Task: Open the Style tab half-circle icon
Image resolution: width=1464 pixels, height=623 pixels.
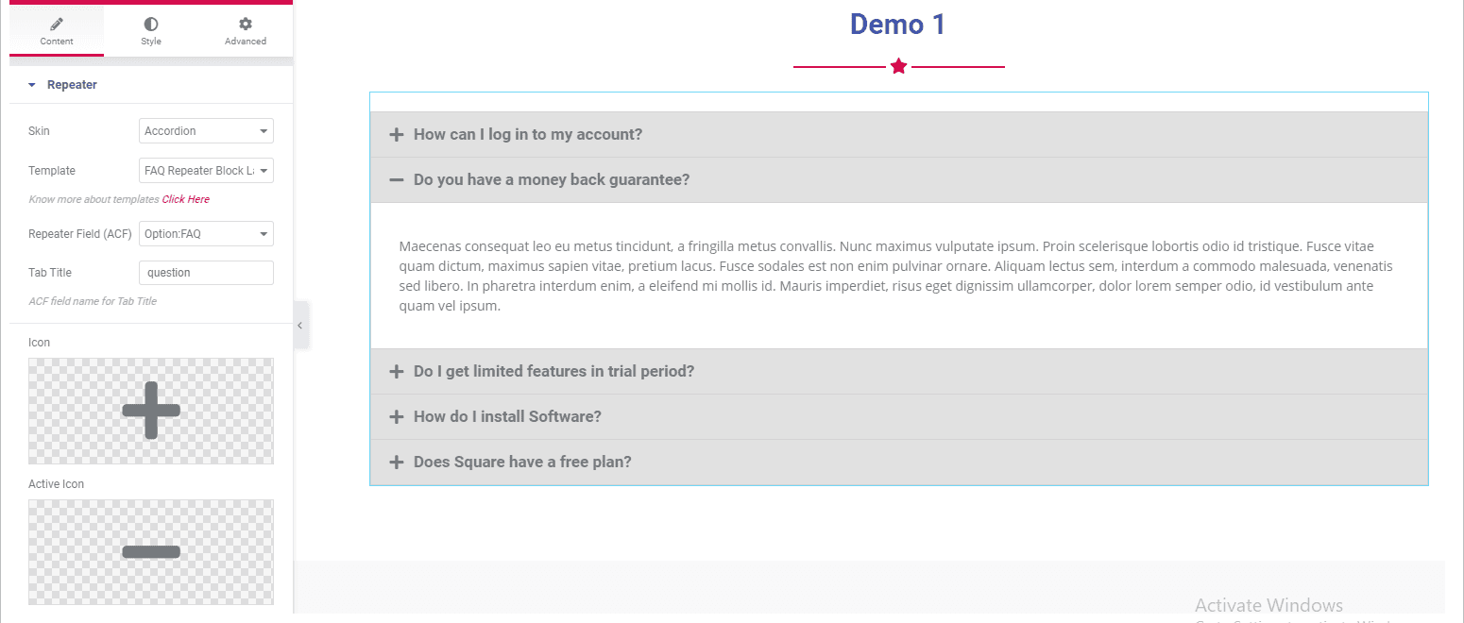Action: [151, 24]
